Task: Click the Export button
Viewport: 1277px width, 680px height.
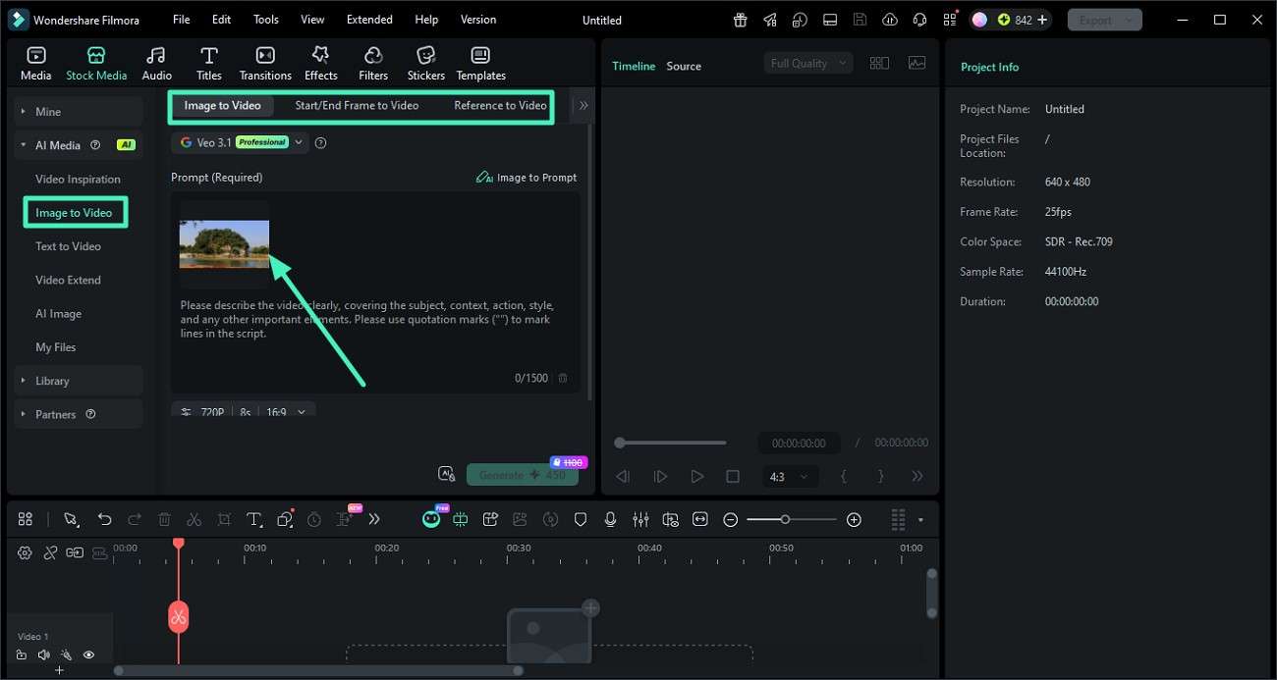Action: 1104,20
